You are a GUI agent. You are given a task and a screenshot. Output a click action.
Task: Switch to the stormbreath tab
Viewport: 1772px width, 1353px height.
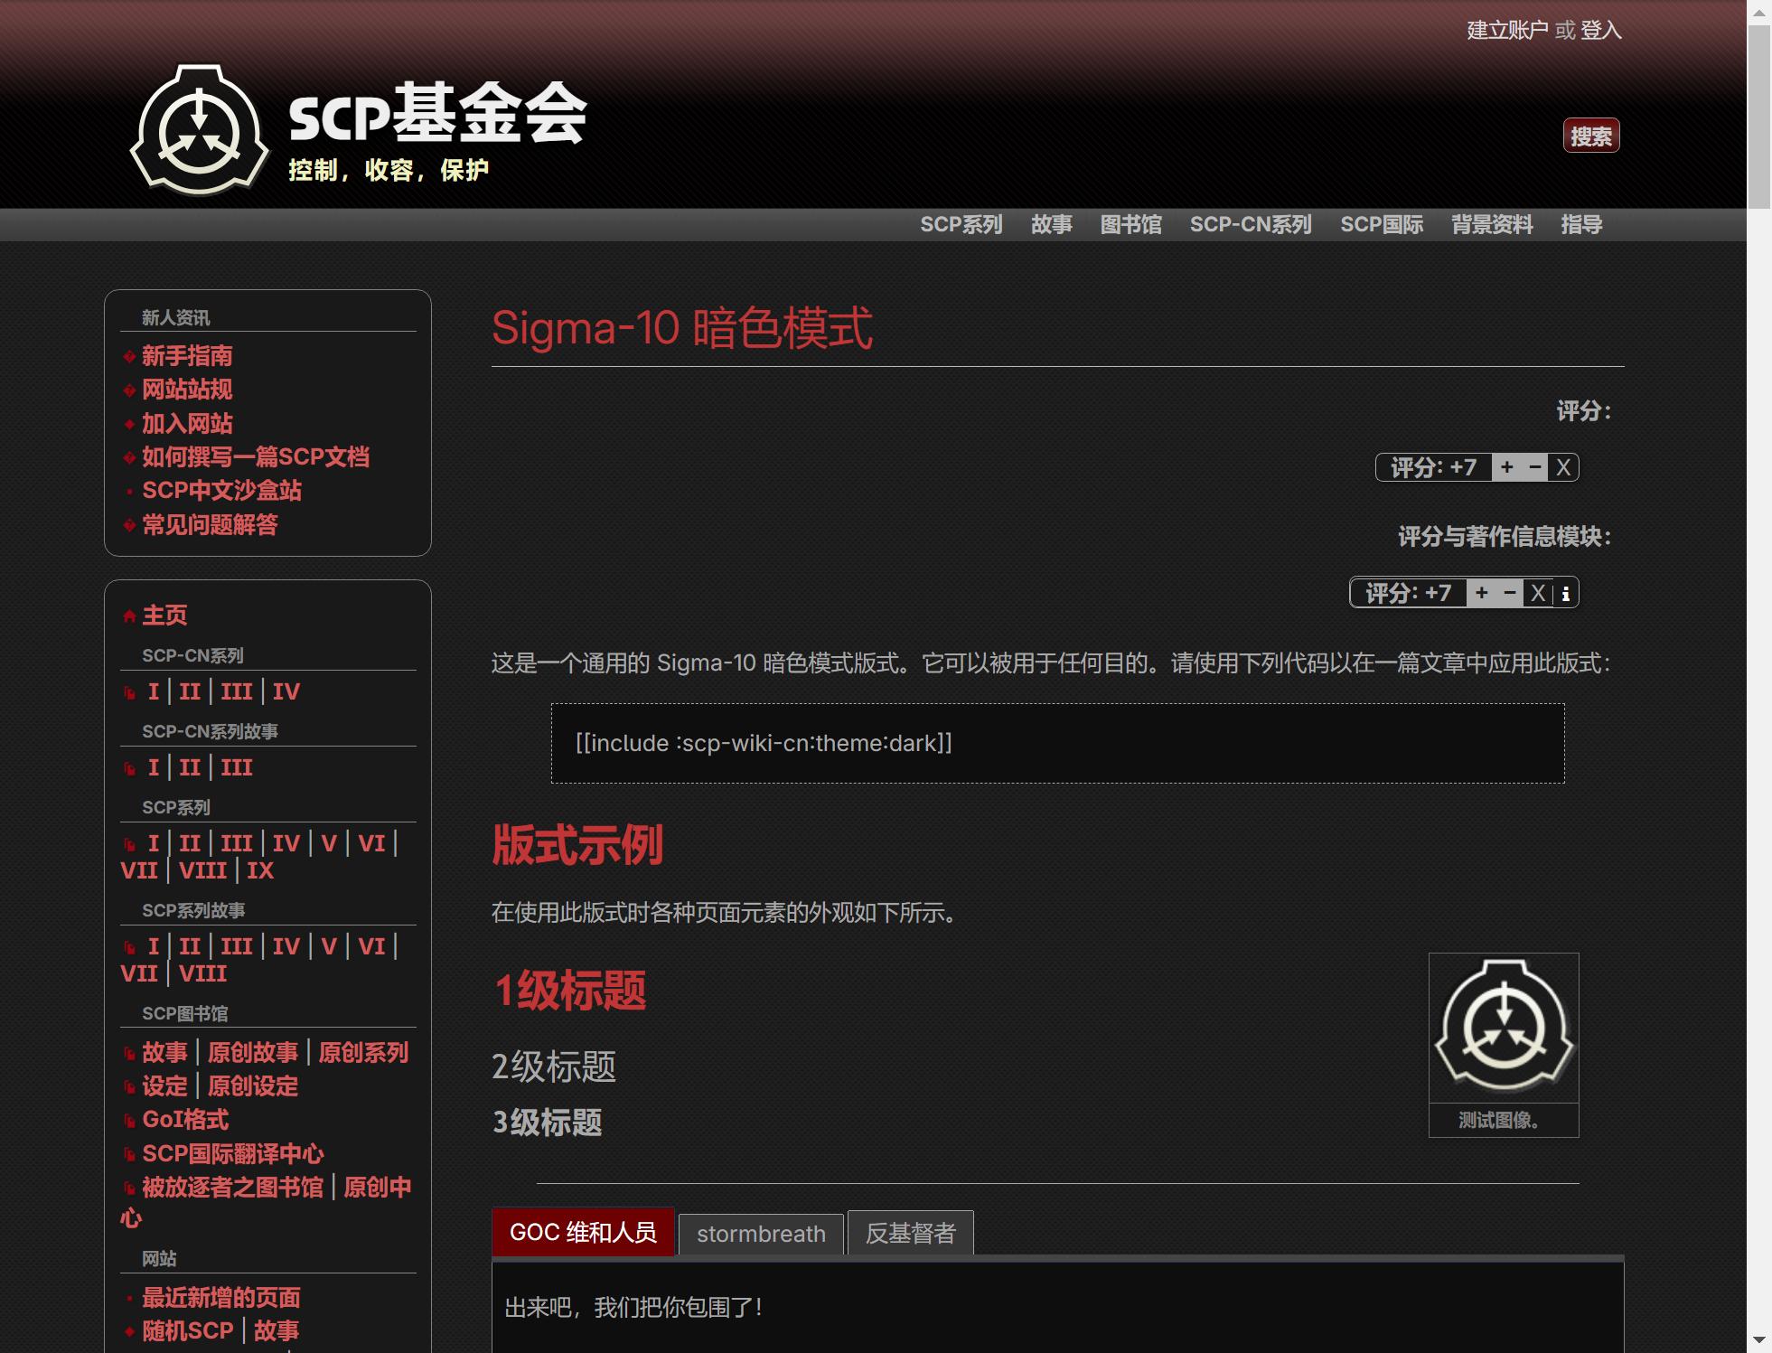[761, 1234]
